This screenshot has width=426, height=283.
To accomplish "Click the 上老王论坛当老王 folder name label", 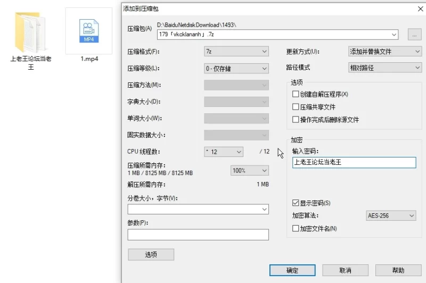I will 31,63.
